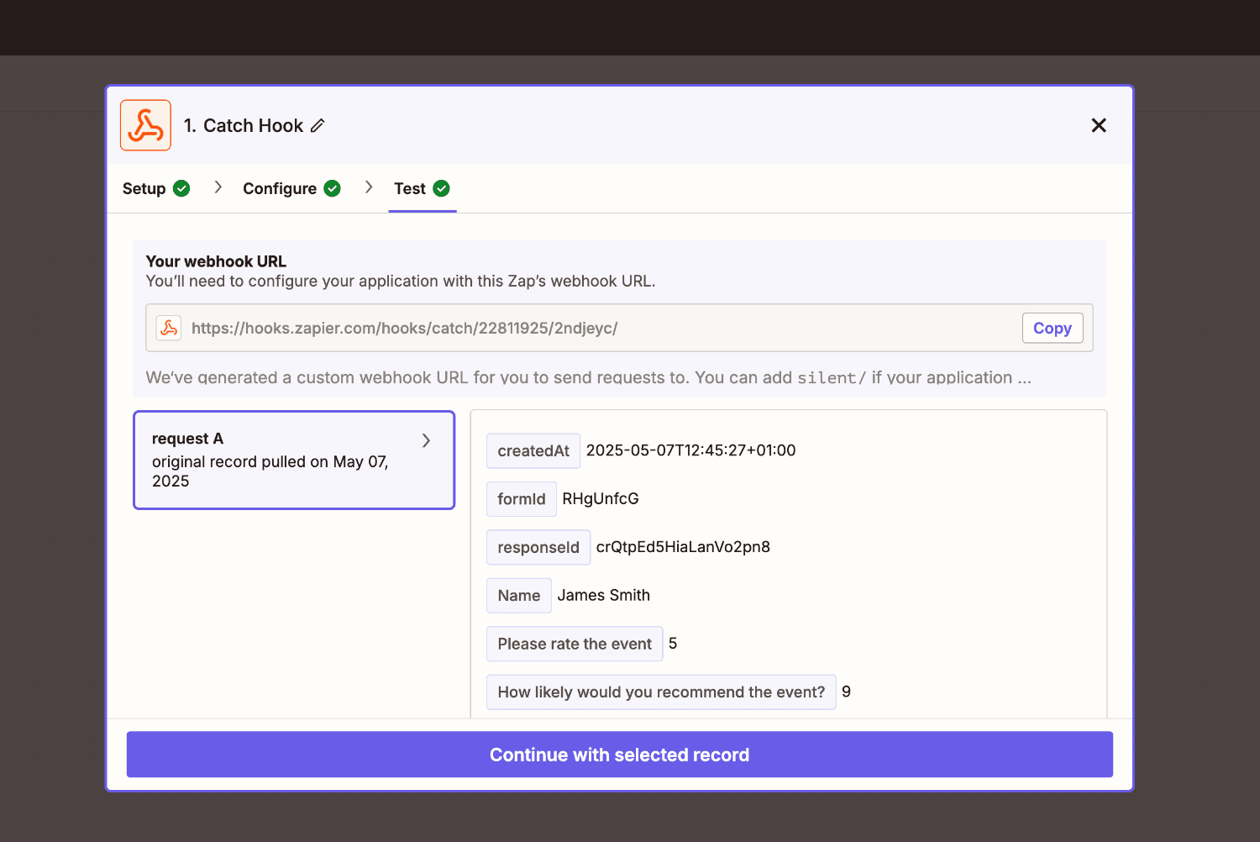This screenshot has width=1260, height=842.
Task: Click the value crQtpEd5HiaLanVo2pn8
Action: [683, 547]
